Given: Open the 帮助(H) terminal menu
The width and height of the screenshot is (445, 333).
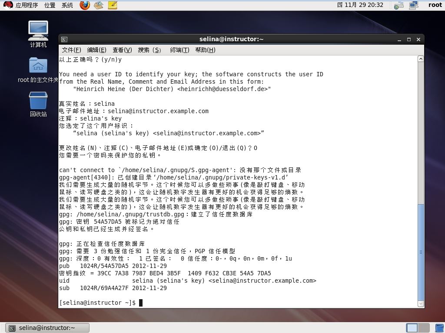Looking at the screenshot, I should (x=205, y=50).
